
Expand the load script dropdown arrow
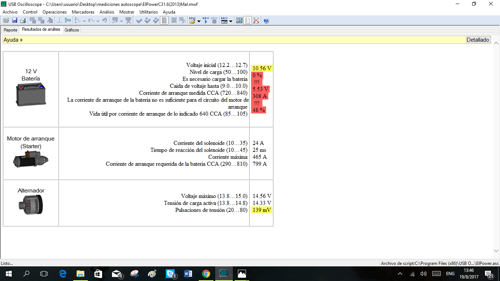point(199,21)
